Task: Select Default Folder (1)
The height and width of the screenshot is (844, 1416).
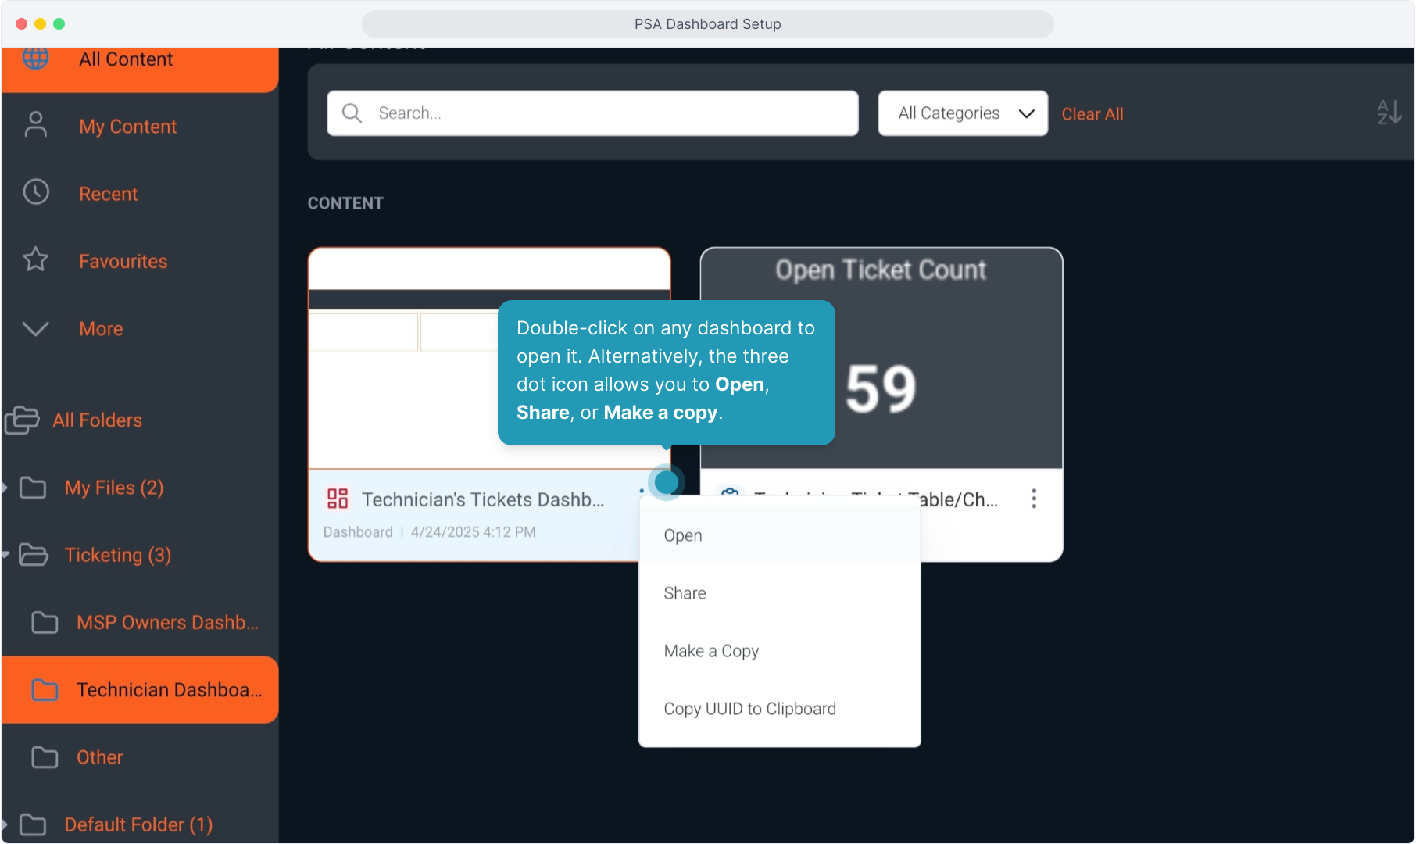Action: pyautogui.click(x=139, y=824)
